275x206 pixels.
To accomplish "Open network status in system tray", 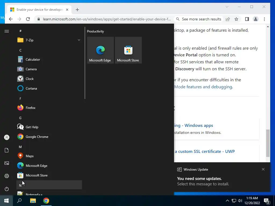I will tap(234, 201).
